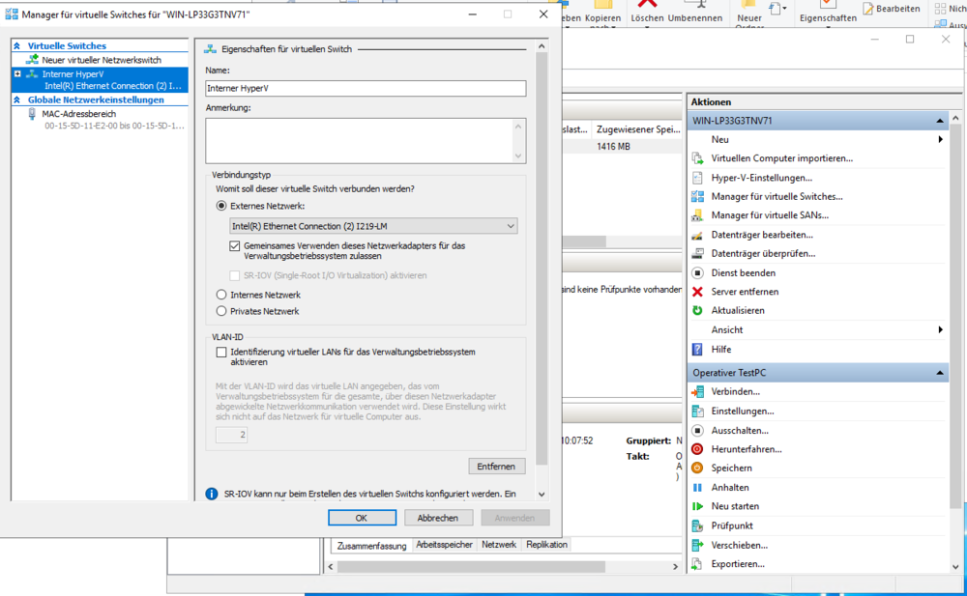The image size is (967, 596).
Task: Expand the Interner HyperV tree node
Action: pyautogui.click(x=17, y=73)
